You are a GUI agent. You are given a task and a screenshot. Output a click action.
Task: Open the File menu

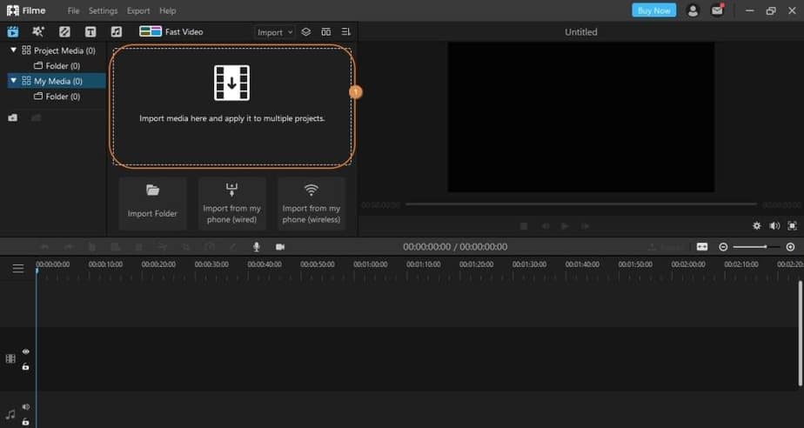(x=73, y=10)
